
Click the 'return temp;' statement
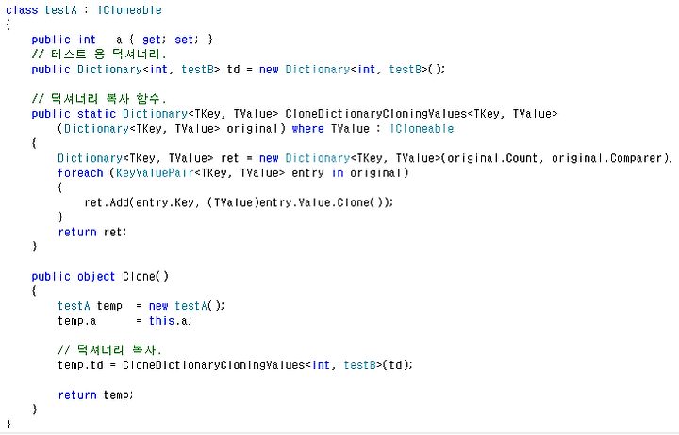coord(95,395)
